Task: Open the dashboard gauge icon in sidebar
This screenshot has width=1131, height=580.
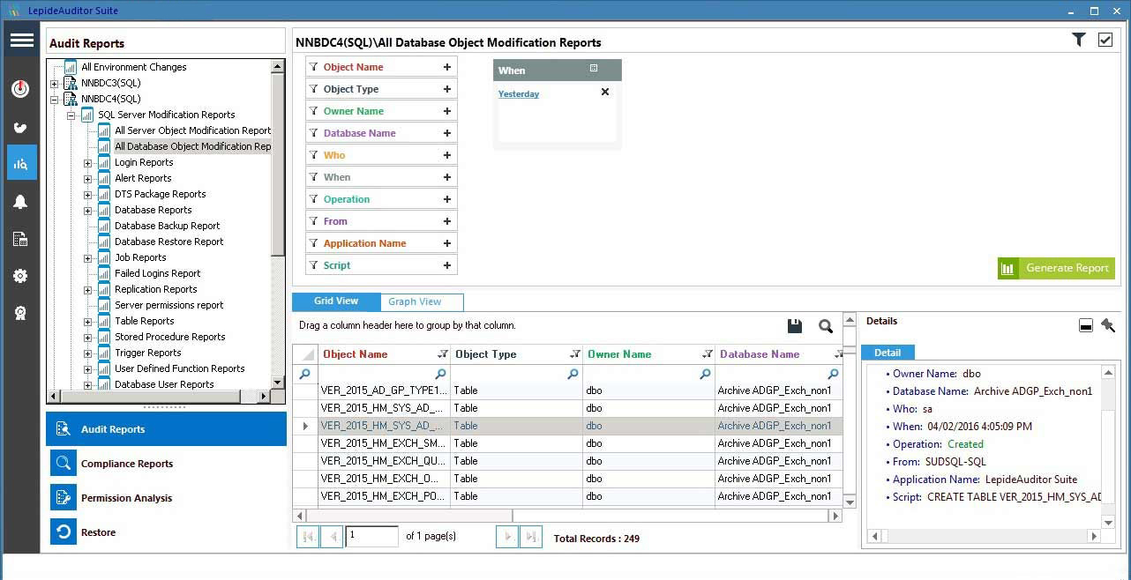Action: tap(21, 89)
